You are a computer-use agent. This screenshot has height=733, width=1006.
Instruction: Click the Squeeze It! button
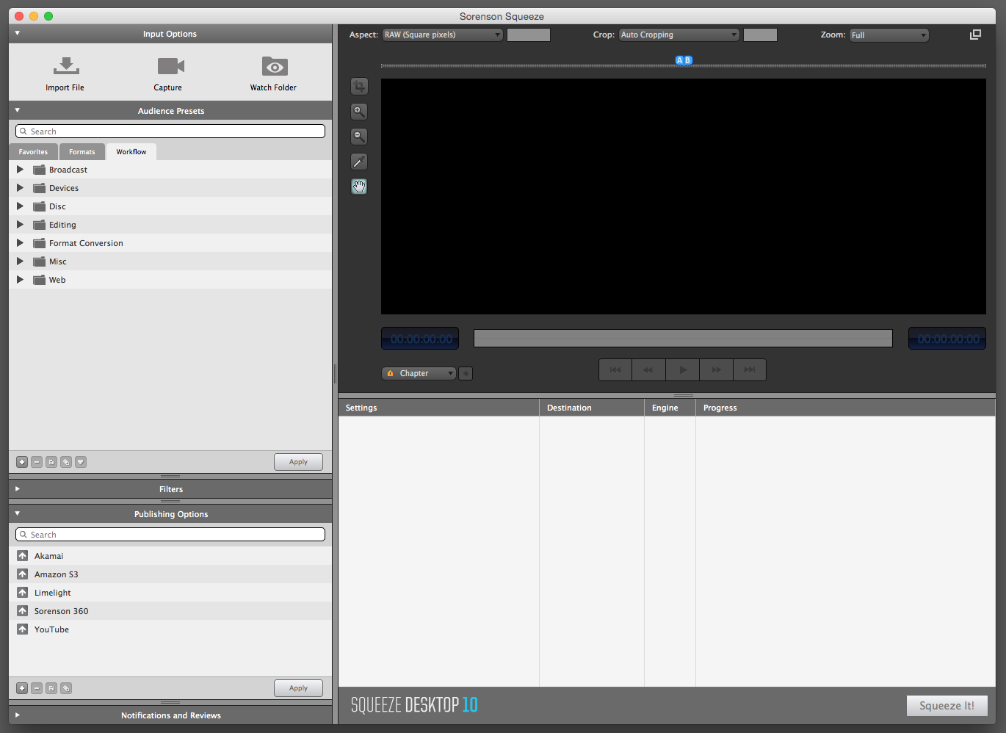[947, 706]
